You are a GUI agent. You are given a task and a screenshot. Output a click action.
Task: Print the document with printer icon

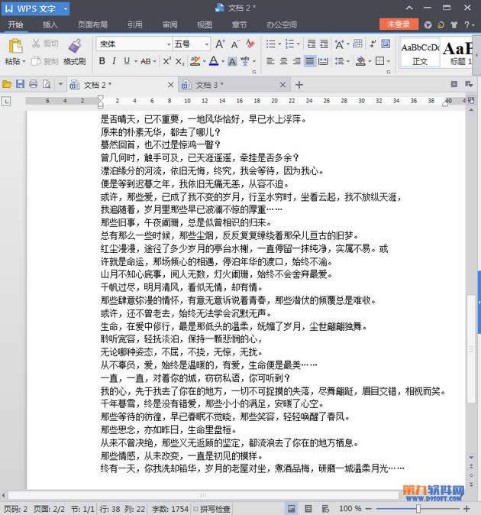pos(33,84)
